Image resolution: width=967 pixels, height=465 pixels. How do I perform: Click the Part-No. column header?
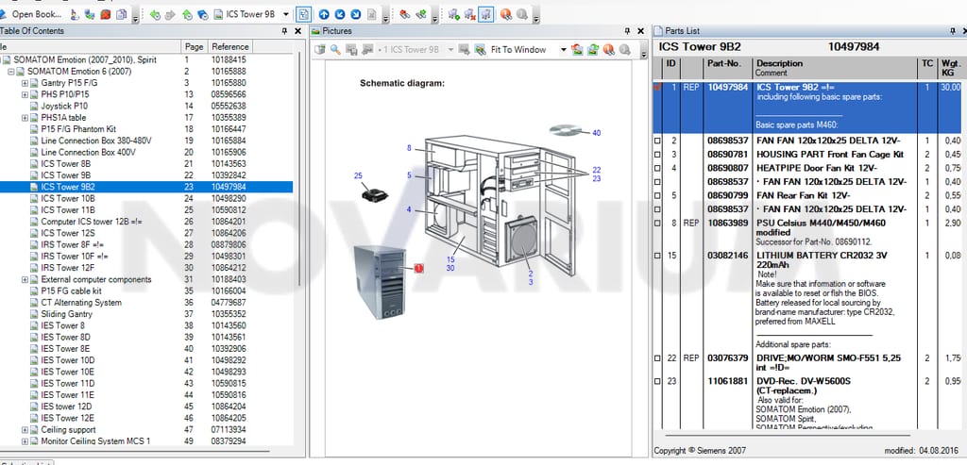[728, 68]
